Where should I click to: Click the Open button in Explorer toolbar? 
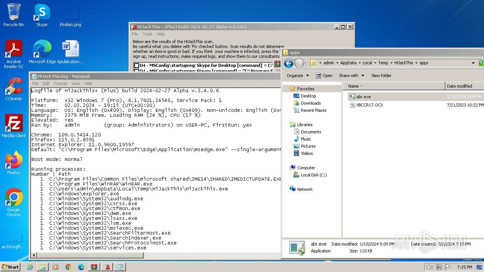(324, 76)
